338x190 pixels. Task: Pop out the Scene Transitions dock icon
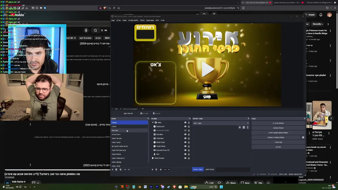coord(248,118)
